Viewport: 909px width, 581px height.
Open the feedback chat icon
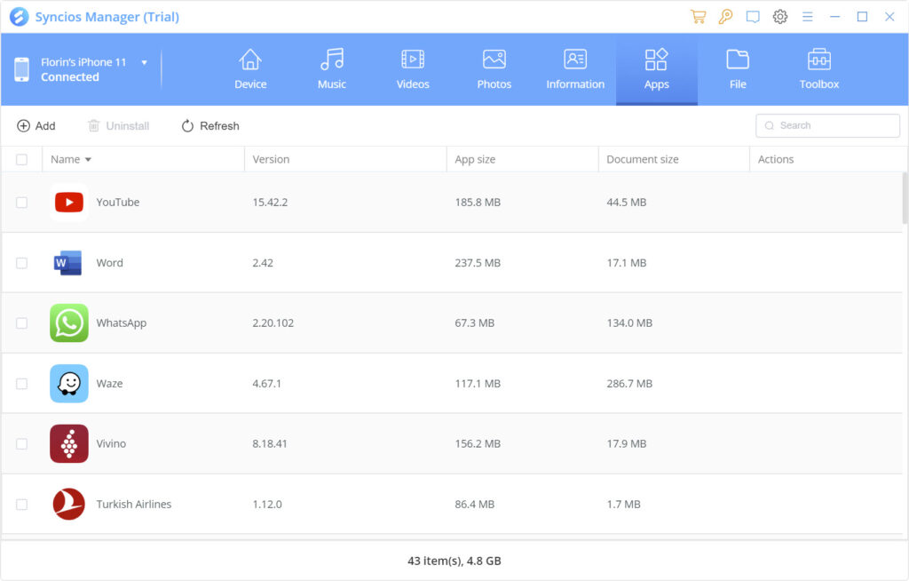(x=753, y=17)
